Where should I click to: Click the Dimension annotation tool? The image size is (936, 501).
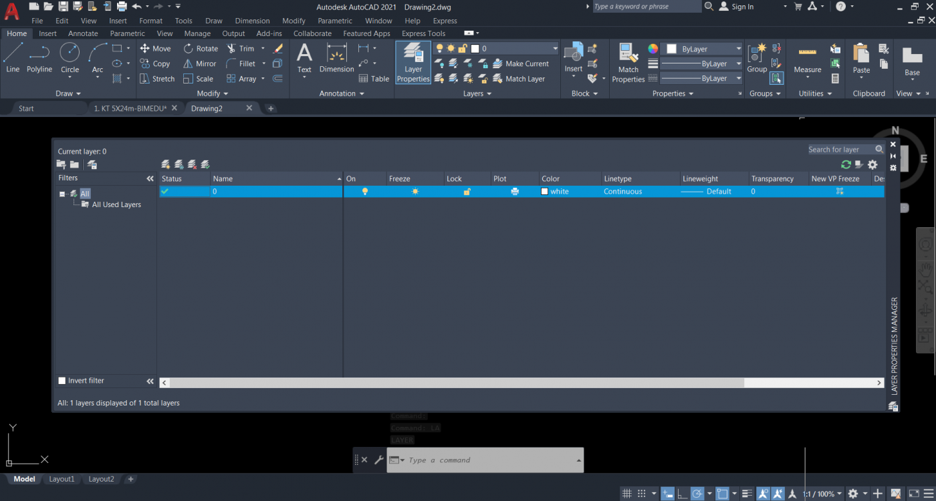coord(336,59)
